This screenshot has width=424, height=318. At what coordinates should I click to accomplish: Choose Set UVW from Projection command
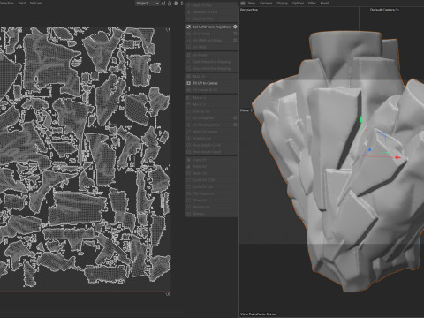click(x=212, y=26)
